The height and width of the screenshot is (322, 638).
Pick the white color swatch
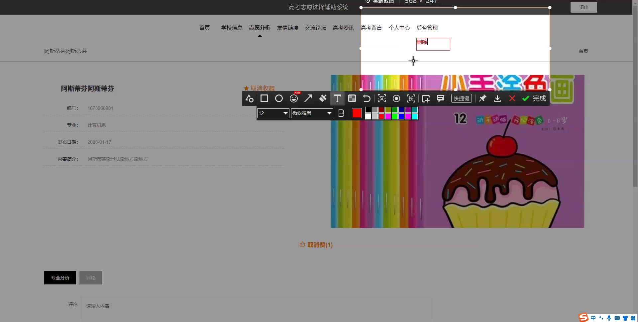(x=368, y=116)
